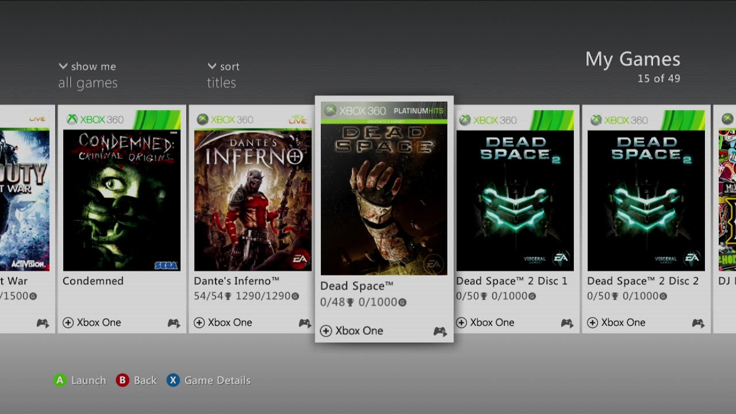Click Xbox One plus icon under Dead Space 2 Disc 2
The image size is (736, 414).
pos(592,323)
